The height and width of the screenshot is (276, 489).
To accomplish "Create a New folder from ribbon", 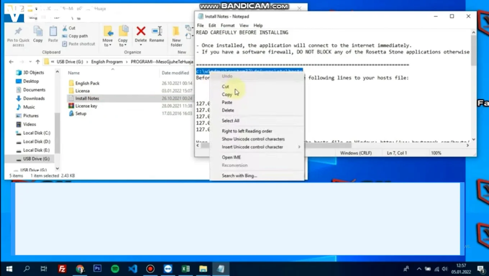I will pyautogui.click(x=176, y=36).
